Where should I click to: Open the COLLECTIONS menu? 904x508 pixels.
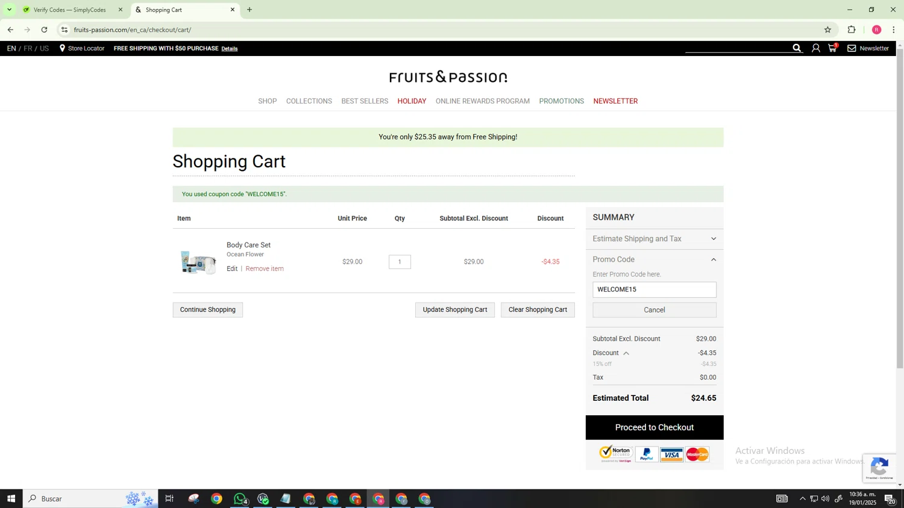point(309,101)
